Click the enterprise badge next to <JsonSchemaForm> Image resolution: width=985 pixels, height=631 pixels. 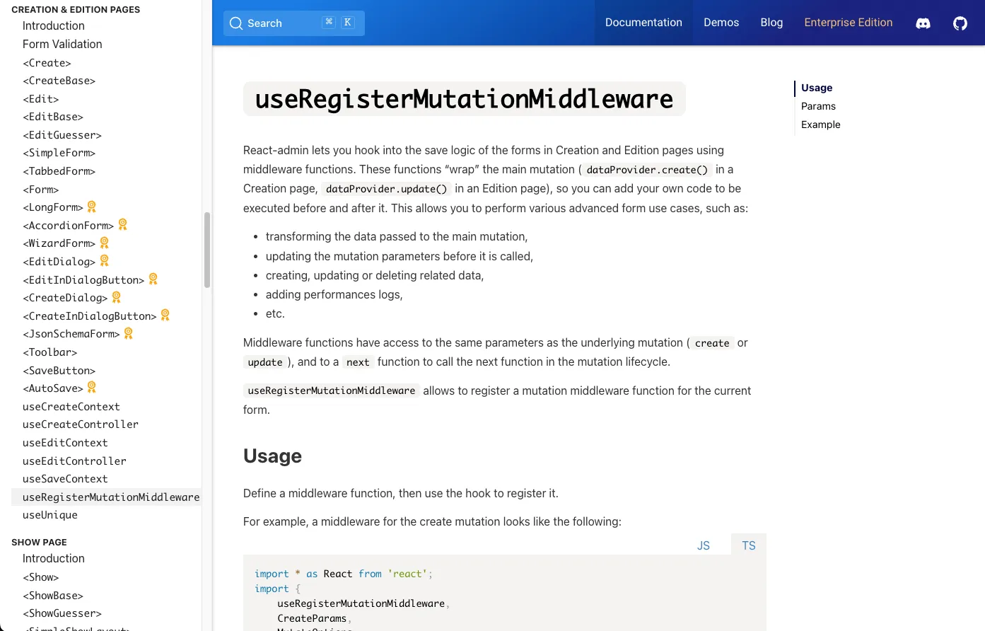128,332
